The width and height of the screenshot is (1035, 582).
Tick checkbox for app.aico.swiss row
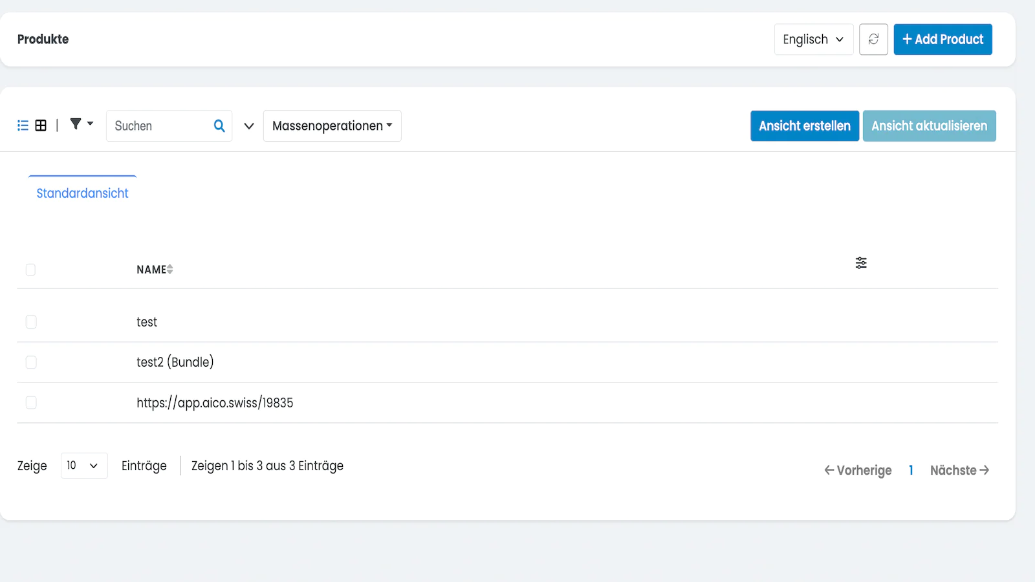pos(31,403)
